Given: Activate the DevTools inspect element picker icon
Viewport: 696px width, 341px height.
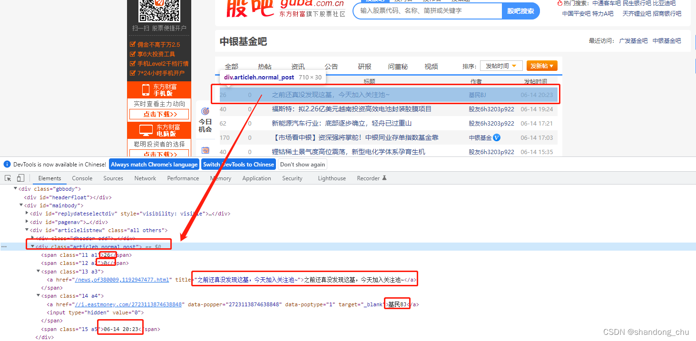Looking at the screenshot, I should (8, 178).
